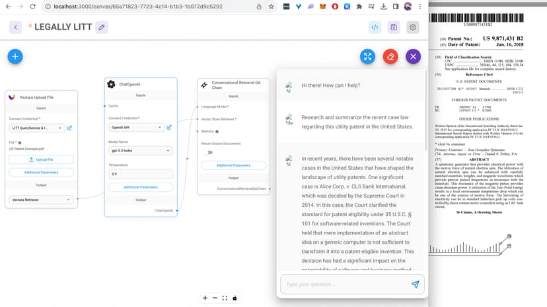Open the browser extensions puzzle menu

click(359, 7)
